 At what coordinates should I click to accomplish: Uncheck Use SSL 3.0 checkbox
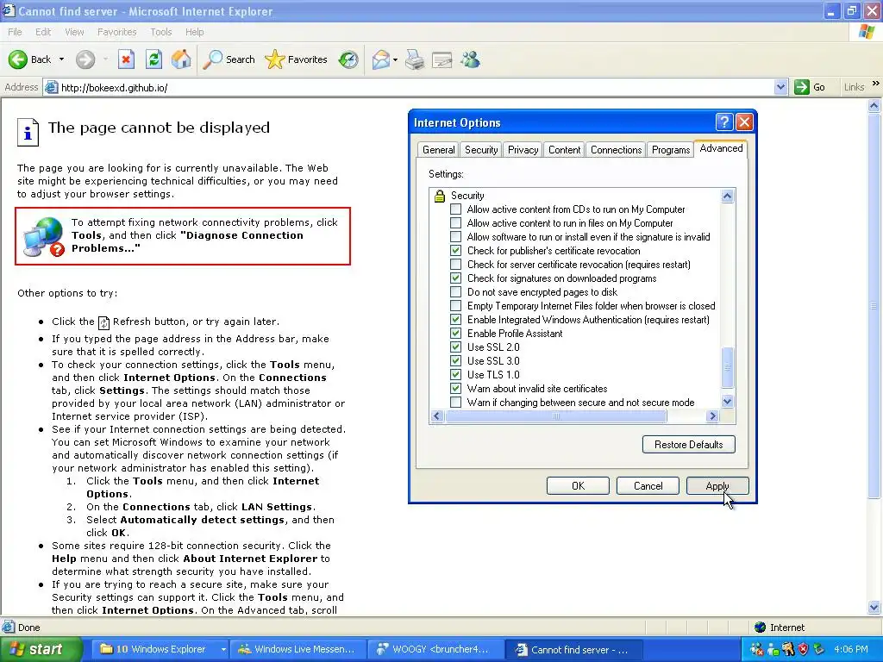455,361
